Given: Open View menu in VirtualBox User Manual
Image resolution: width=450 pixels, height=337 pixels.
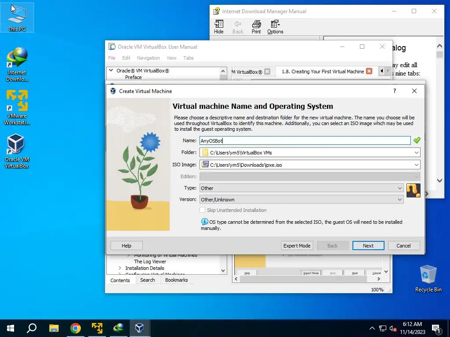Looking at the screenshot, I should pos(172,58).
